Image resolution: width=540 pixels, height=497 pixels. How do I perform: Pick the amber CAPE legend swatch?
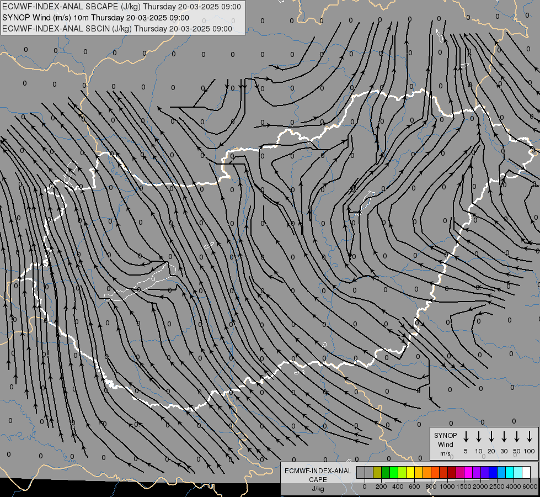pyautogui.click(x=419, y=472)
